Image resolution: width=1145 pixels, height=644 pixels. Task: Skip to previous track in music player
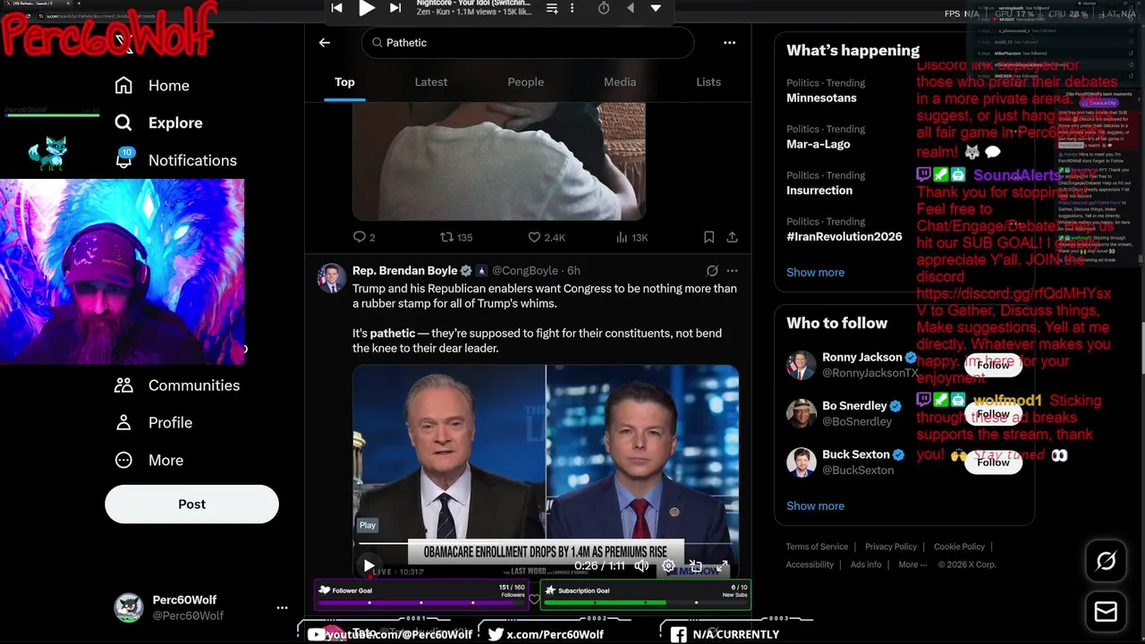pyautogui.click(x=336, y=8)
